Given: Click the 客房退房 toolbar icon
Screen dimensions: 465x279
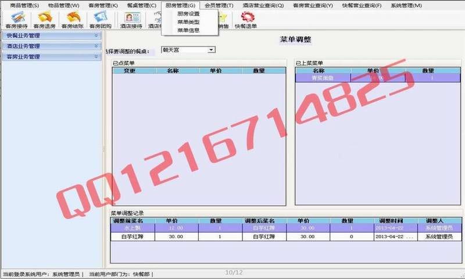Looking at the screenshot, I should [x=45, y=20].
